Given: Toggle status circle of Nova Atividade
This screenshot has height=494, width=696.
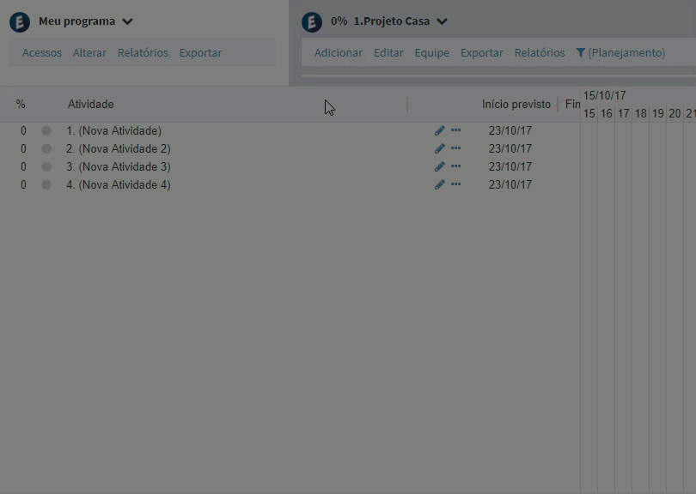Looking at the screenshot, I should click(x=46, y=130).
